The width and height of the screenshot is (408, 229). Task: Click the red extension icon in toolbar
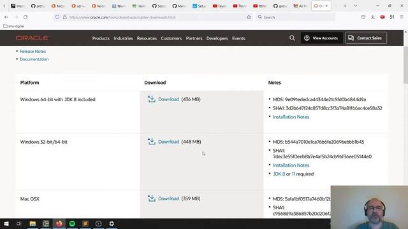pyautogui.click(x=382, y=17)
